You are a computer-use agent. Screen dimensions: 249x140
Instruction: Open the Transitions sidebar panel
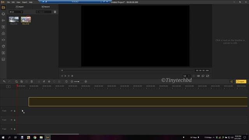[4, 40]
